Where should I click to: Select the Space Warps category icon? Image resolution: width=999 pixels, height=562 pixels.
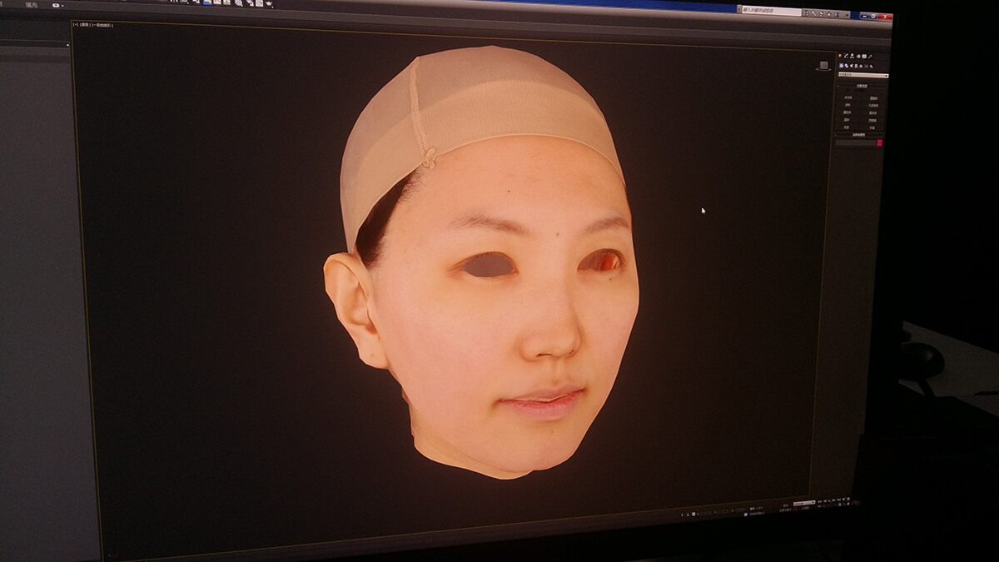(868, 66)
